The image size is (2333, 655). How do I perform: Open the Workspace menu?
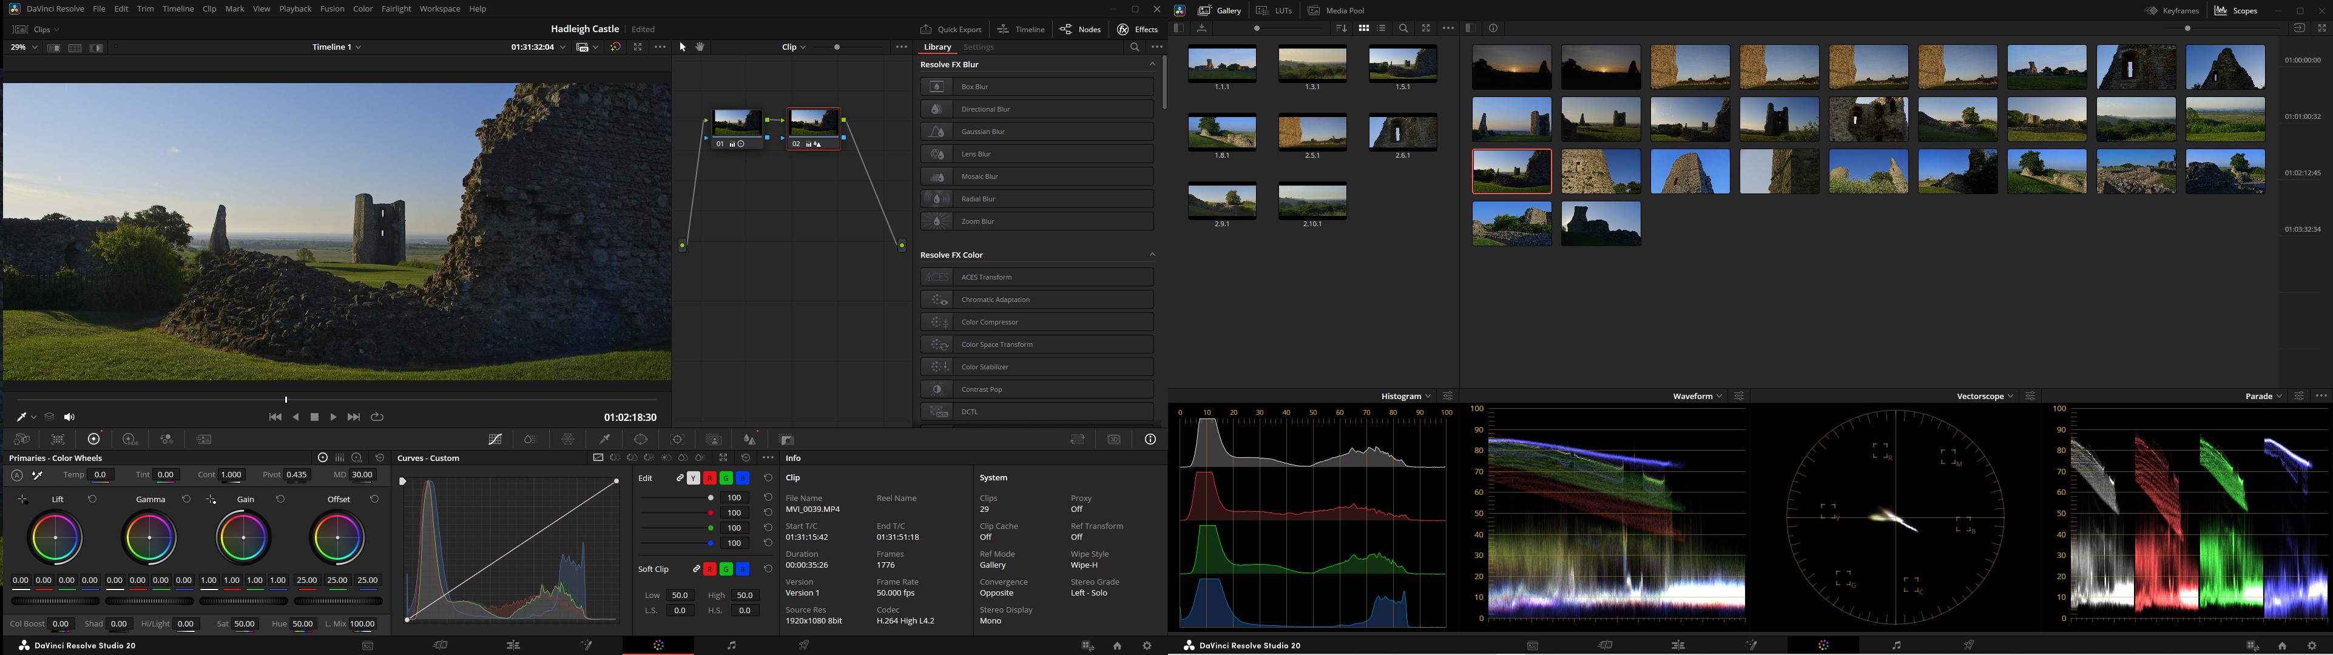(x=440, y=9)
